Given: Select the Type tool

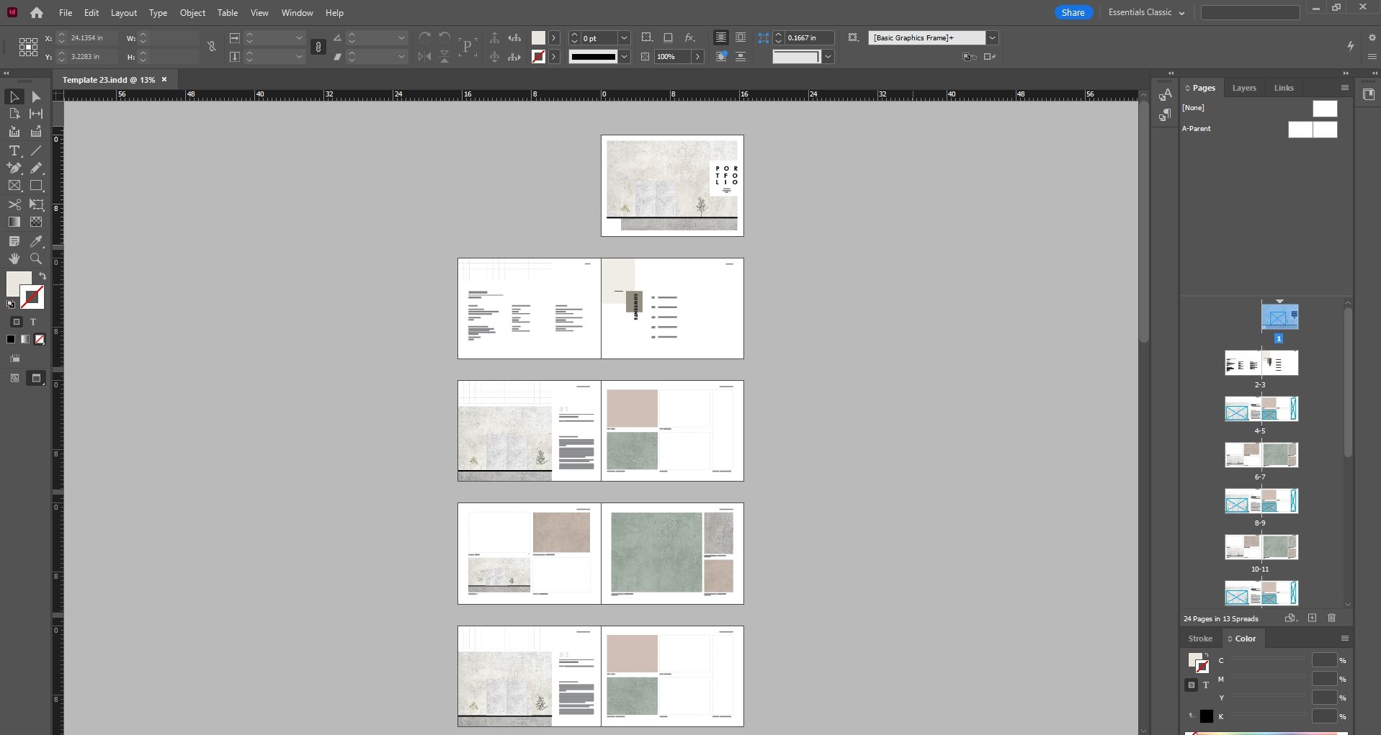Looking at the screenshot, I should point(14,150).
